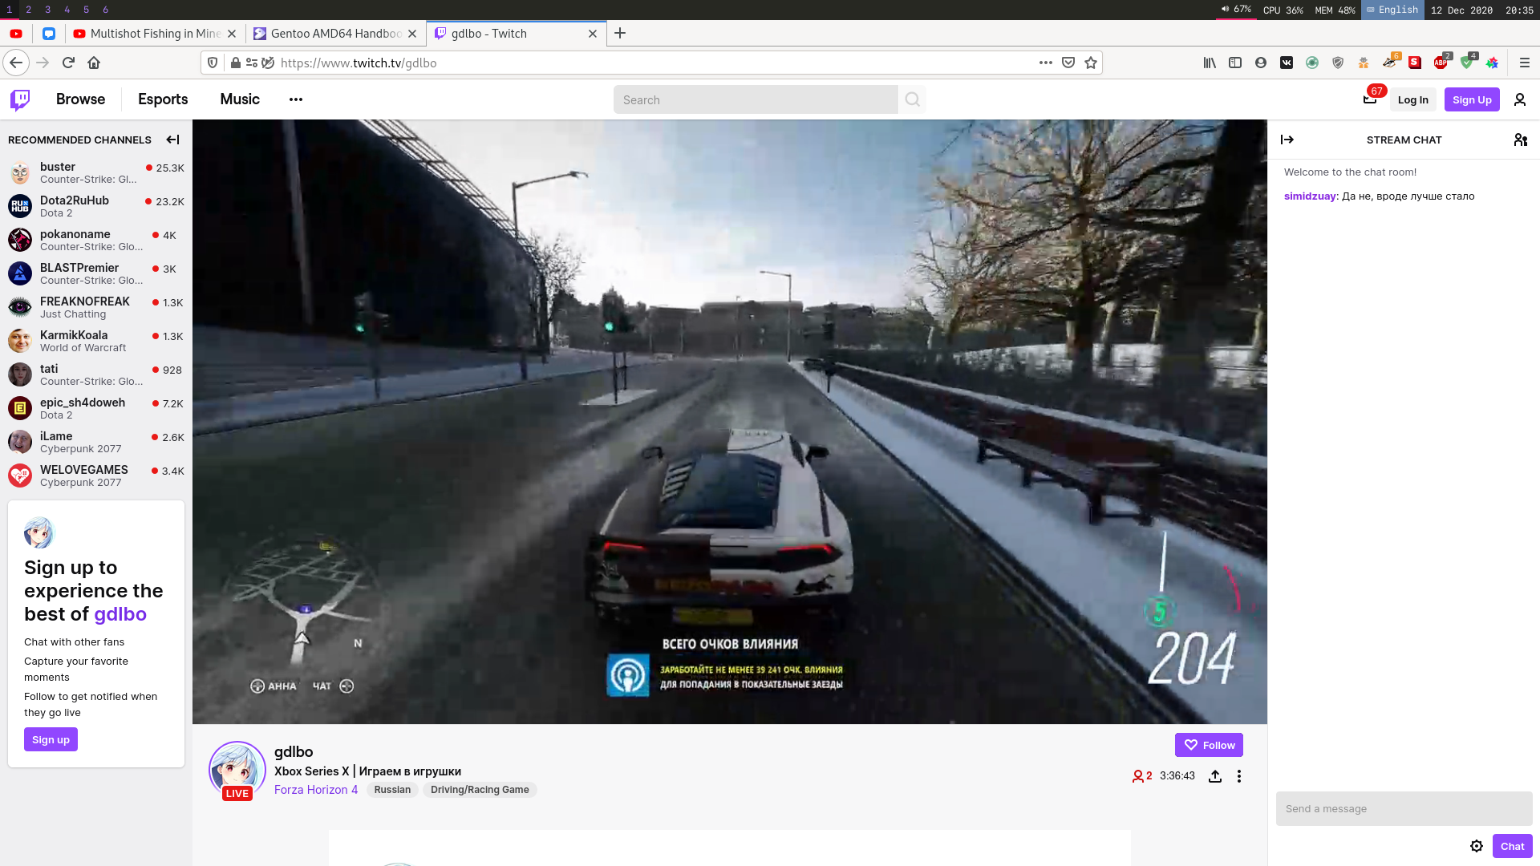1540x866 pixels.
Task: Focus the Send a message chat box
Action: tap(1404, 808)
